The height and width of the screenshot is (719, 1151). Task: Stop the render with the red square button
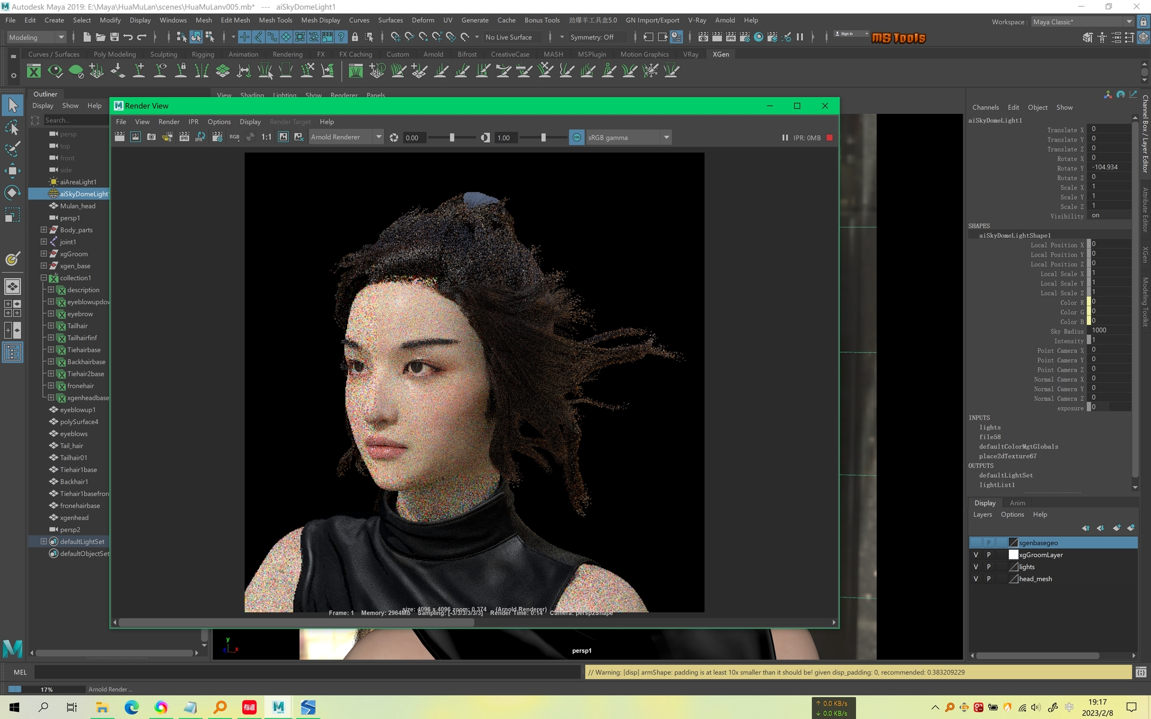click(x=830, y=137)
